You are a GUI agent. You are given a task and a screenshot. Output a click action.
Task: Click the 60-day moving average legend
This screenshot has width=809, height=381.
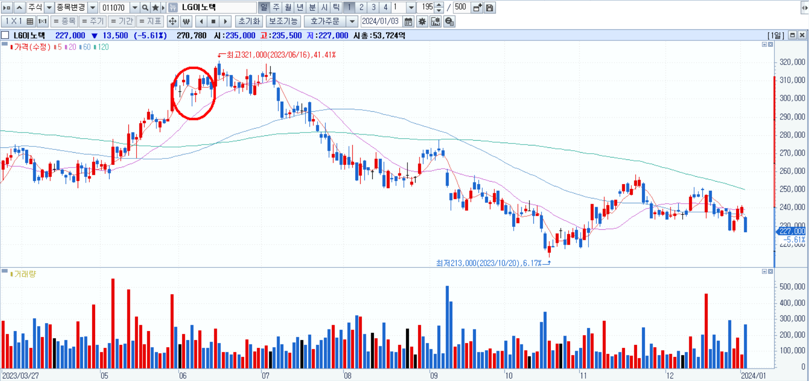[85, 47]
